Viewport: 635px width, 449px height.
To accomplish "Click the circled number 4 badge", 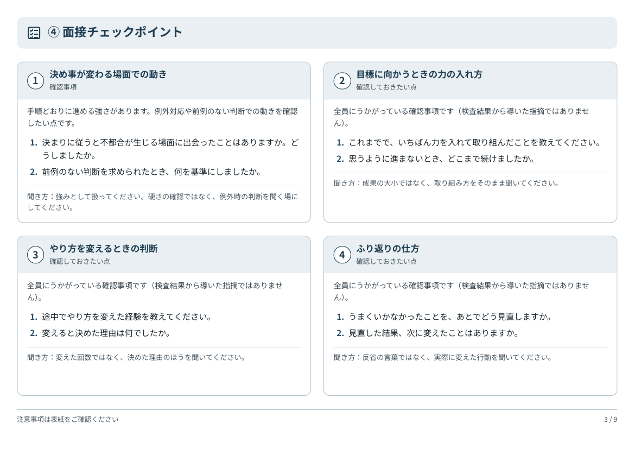I will [x=342, y=255].
